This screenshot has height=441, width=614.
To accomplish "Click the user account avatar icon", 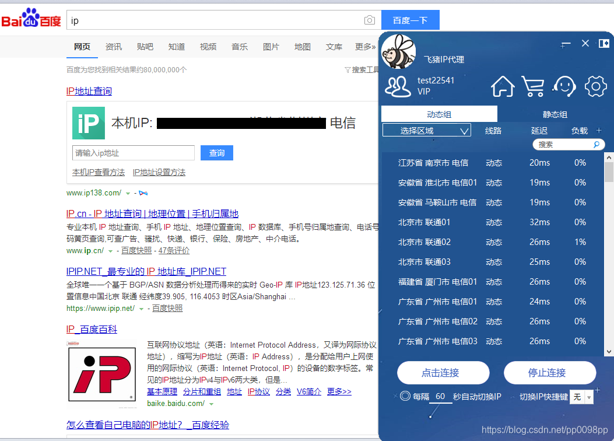I will 398,86.
